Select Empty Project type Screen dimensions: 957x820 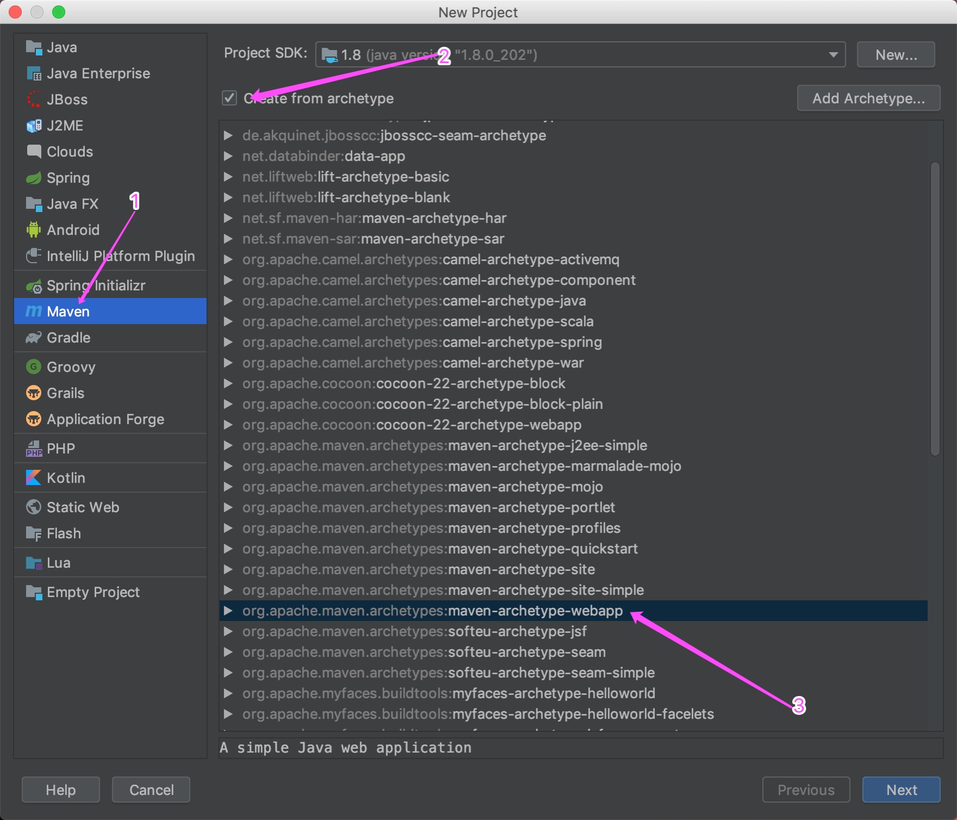[110, 592]
